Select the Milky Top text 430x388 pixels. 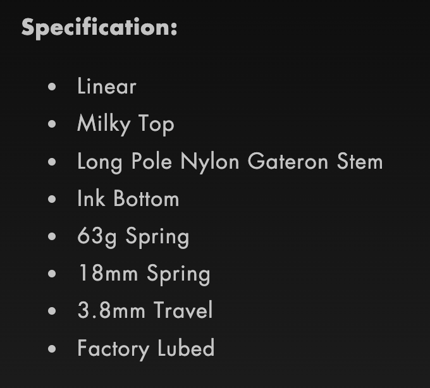pyautogui.click(x=126, y=124)
